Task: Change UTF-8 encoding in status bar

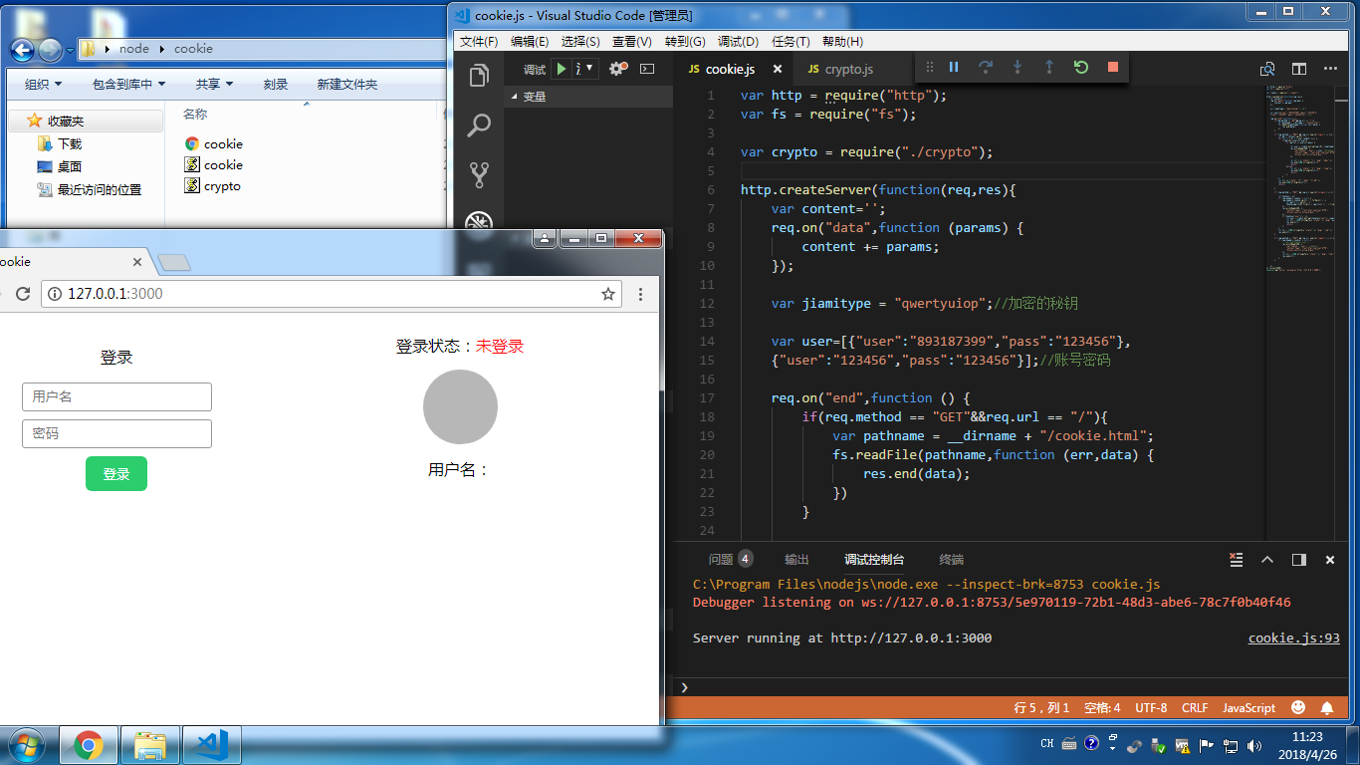Action: click(1151, 707)
